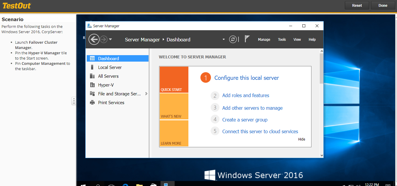
Task: Click the Server Manager title bar icon
Action: [89, 26]
